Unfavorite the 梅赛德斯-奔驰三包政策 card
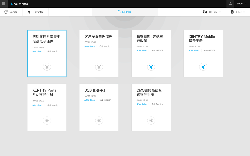 click(x=151, y=67)
